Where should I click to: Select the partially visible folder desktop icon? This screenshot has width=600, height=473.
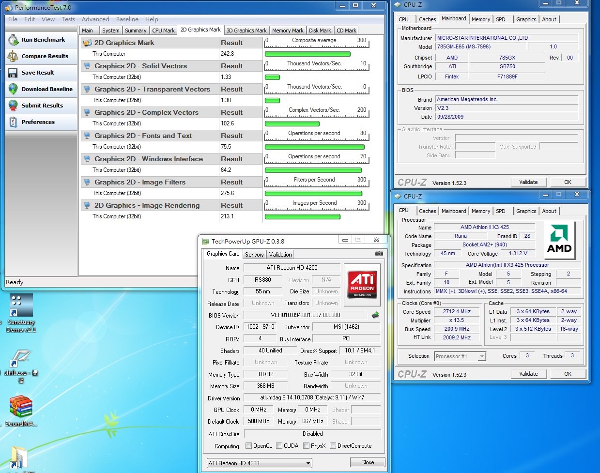pyautogui.click(x=19, y=458)
